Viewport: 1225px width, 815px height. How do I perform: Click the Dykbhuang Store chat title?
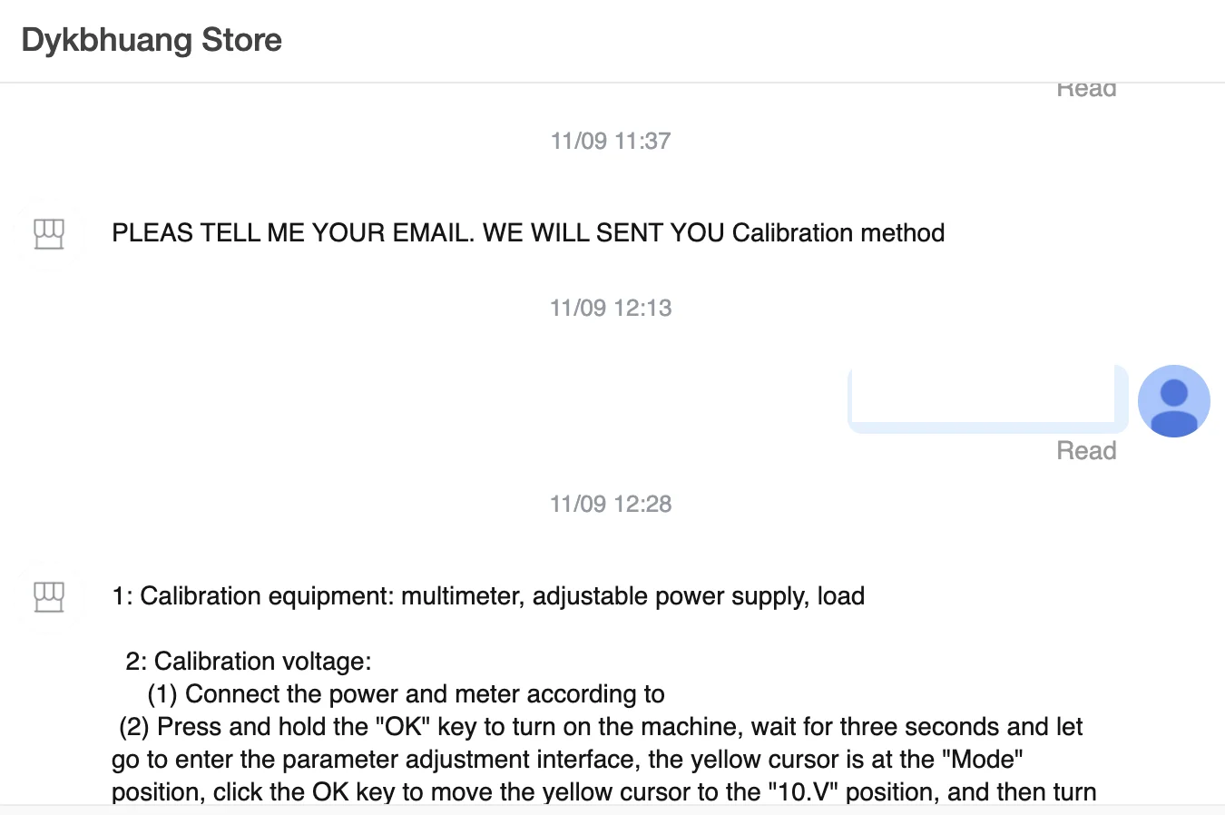pos(152,40)
